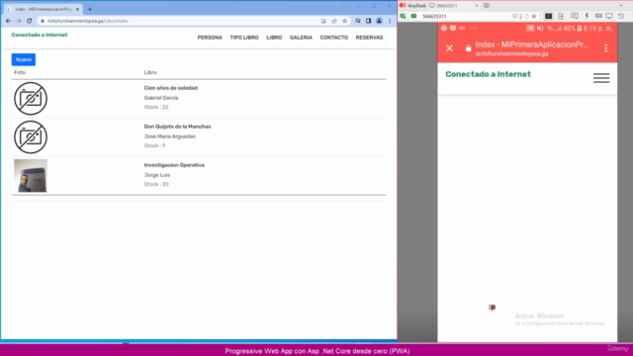
Task: Click Stock : 9 text
Action: click(x=154, y=145)
